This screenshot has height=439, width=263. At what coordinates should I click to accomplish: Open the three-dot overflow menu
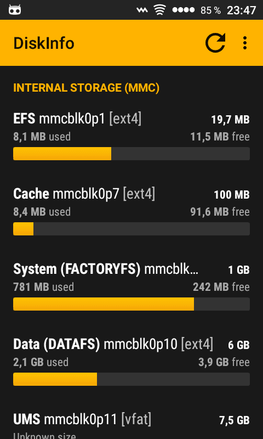pyautogui.click(x=245, y=43)
